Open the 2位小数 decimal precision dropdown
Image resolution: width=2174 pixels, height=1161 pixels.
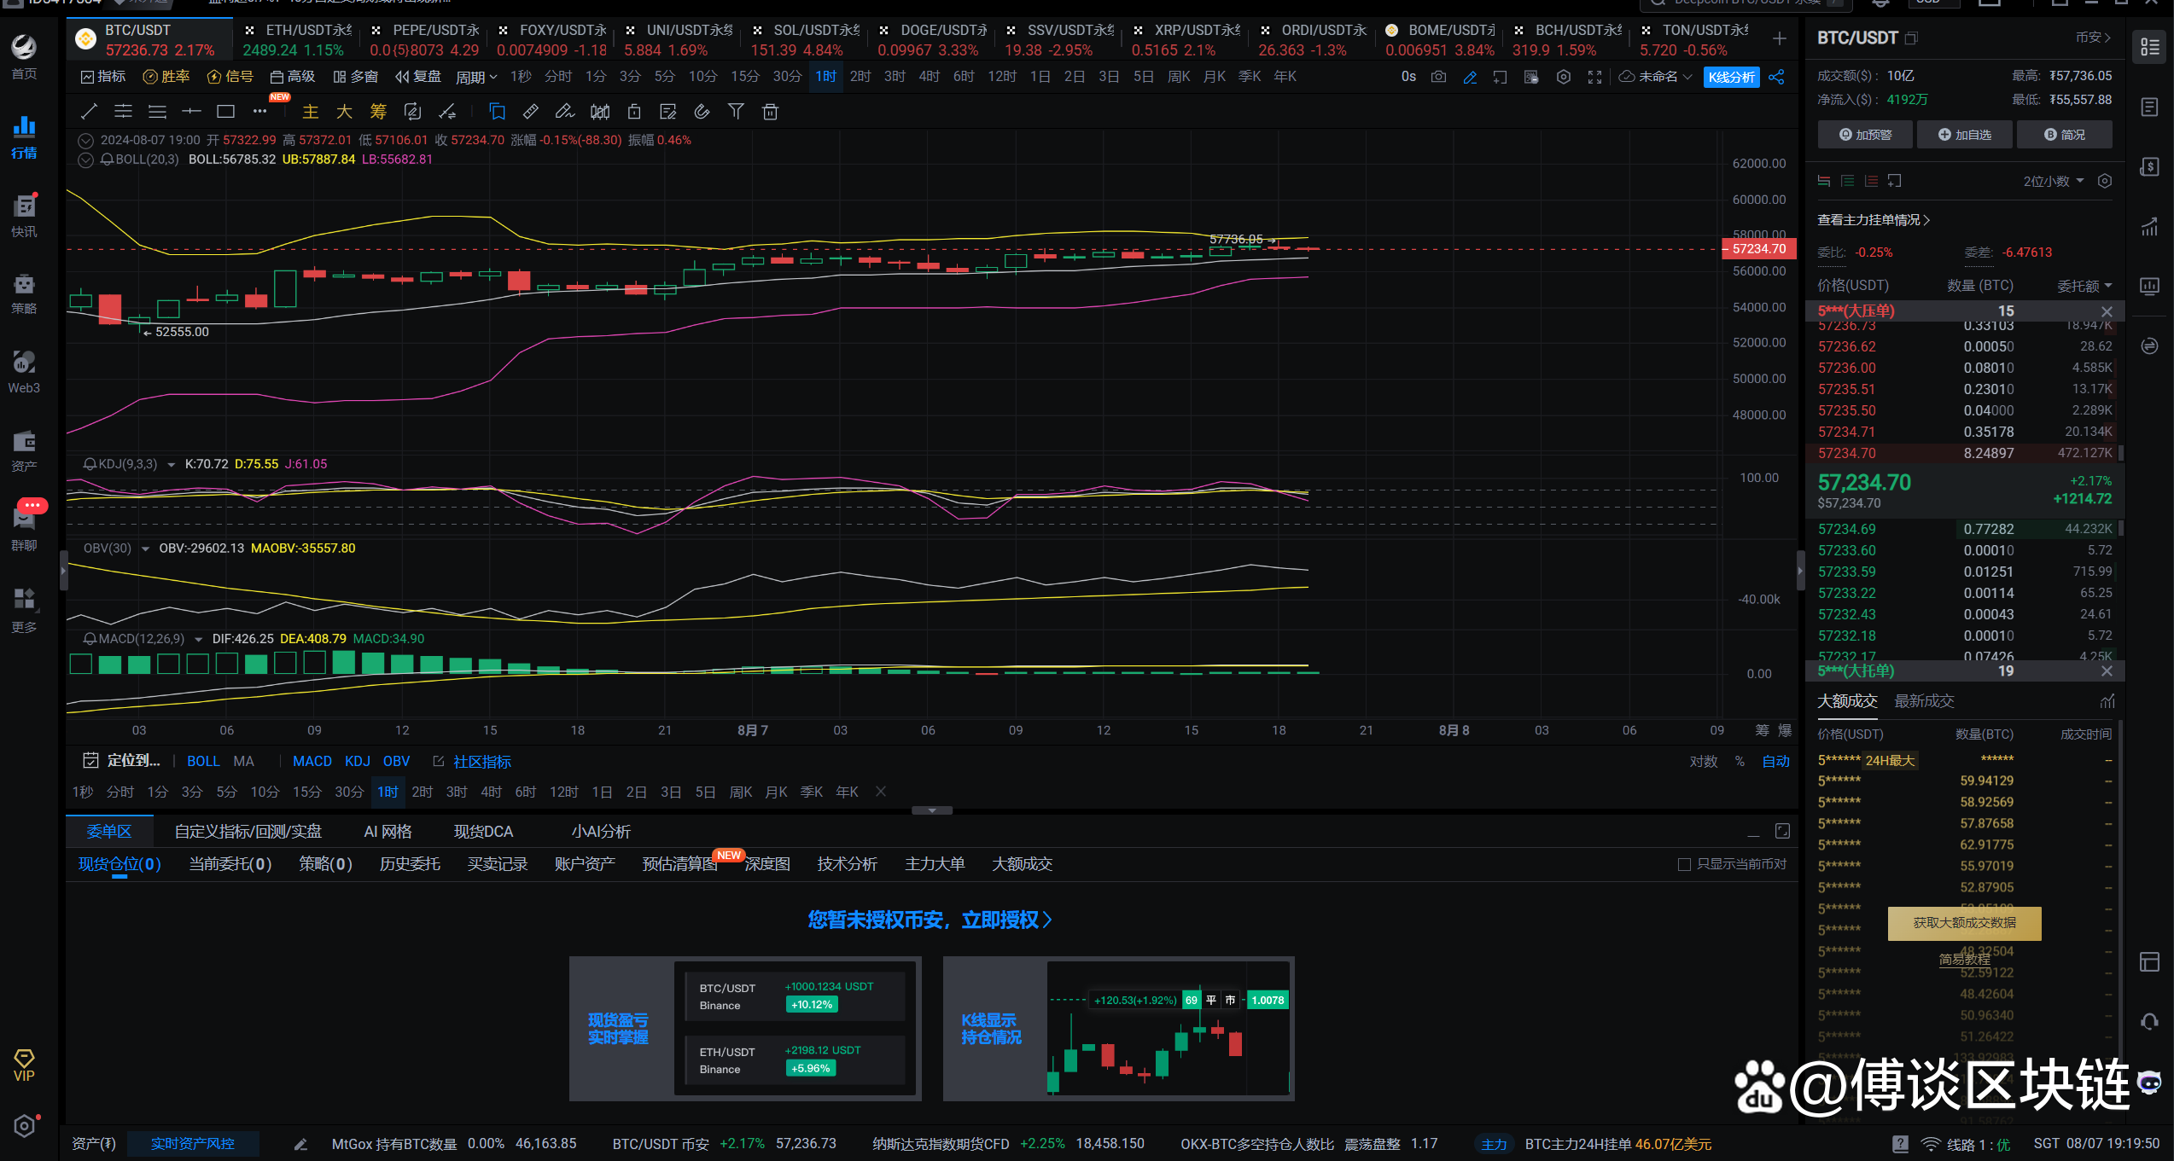point(2054,181)
